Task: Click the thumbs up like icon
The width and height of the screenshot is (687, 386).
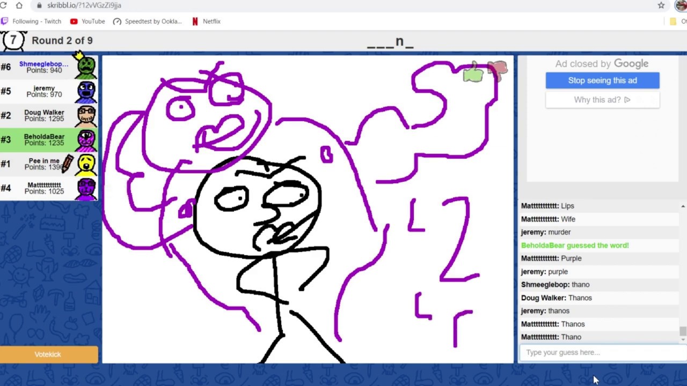Action: [473, 72]
